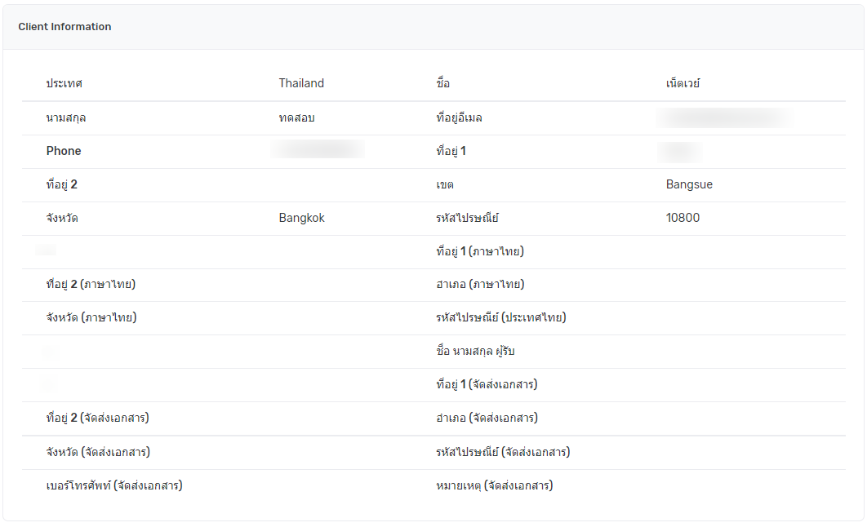Viewport: 867px width, 527px height.
Task: Click the Phone field label
Action: [64, 151]
